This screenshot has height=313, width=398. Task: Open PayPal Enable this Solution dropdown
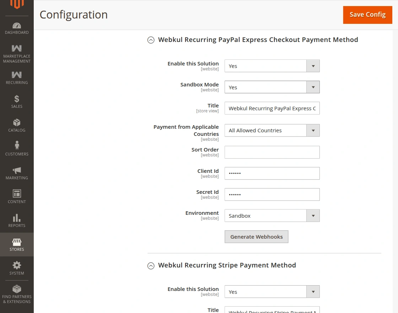click(x=272, y=66)
